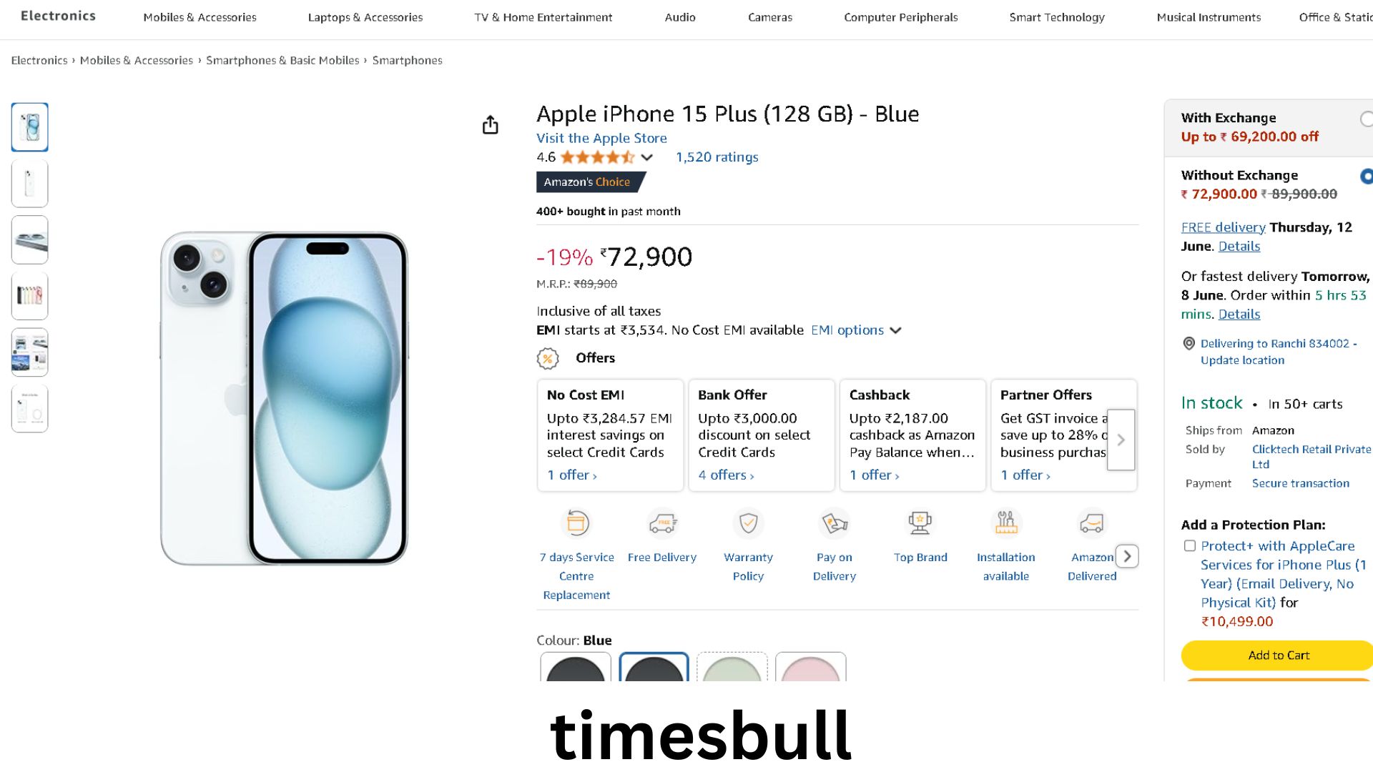Screen dimensions: 1373x772
Task: Check the Protect+ with AppleCare checkbox
Action: coord(1190,546)
